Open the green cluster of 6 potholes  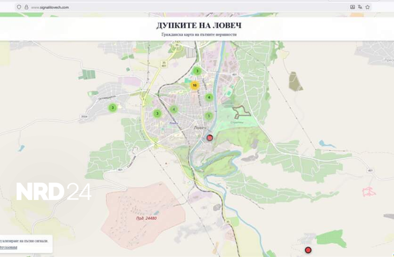click(x=209, y=97)
